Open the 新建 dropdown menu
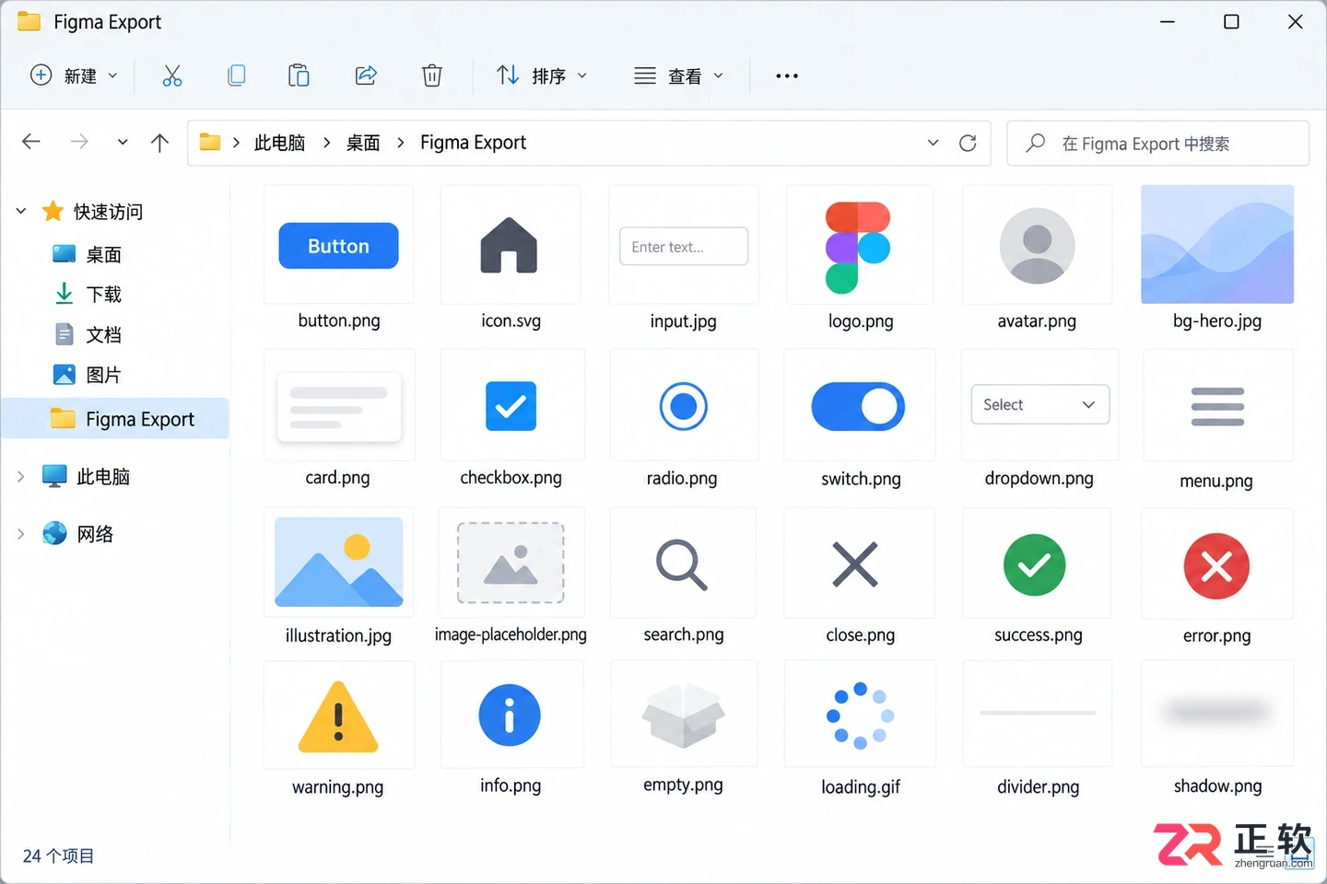 pos(74,76)
